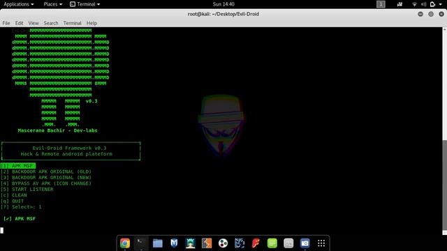
Task: Launch the Metasploit M shield icon in dock
Action: click(x=174, y=243)
